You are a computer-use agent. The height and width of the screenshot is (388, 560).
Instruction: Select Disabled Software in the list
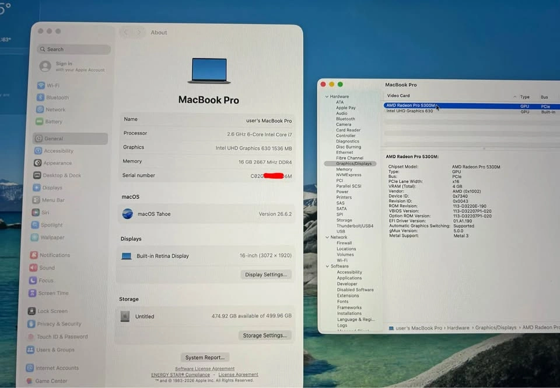coord(355,290)
